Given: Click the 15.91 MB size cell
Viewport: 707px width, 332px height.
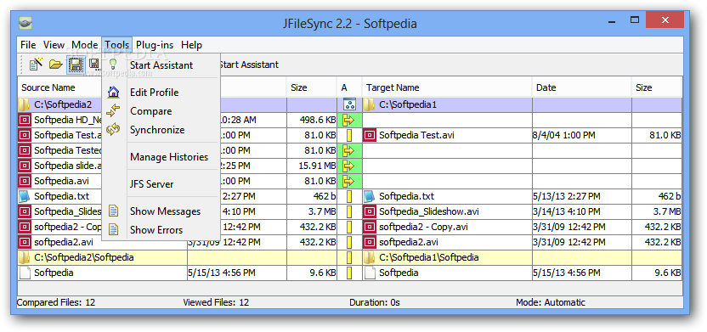Looking at the screenshot, I should point(312,166).
